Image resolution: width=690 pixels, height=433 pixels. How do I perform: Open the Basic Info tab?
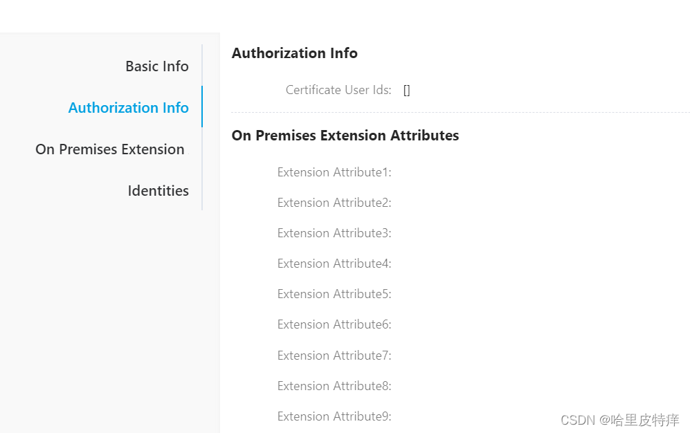pyautogui.click(x=156, y=66)
